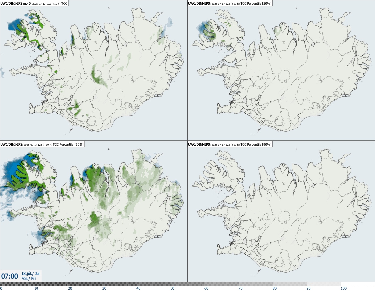Select the 10% percentile map panel
This screenshot has width=375, height=291.
[x=94, y=211]
